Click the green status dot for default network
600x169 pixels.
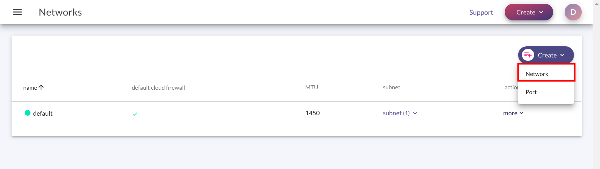coord(28,113)
